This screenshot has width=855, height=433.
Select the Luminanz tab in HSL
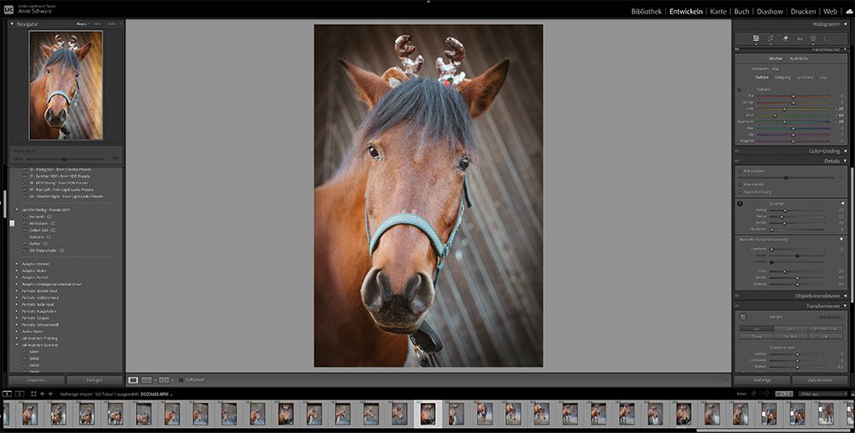(805, 78)
